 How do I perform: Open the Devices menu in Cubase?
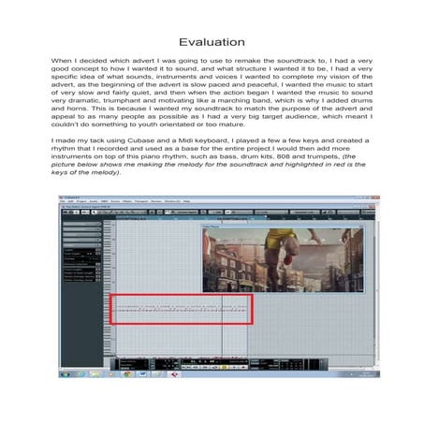(x=156, y=201)
